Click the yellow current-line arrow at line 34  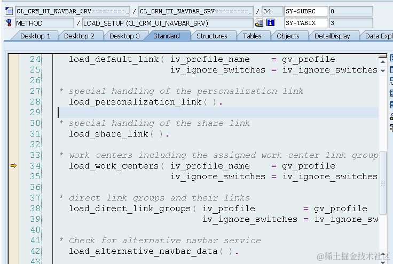point(13,166)
